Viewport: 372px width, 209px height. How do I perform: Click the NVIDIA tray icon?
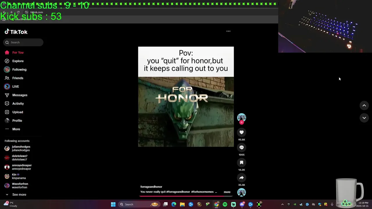295,204
